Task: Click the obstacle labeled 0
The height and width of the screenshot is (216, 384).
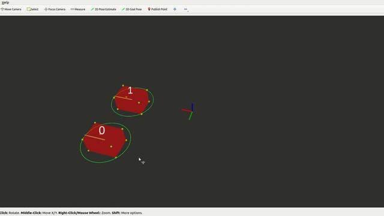Action: point(105,140)
